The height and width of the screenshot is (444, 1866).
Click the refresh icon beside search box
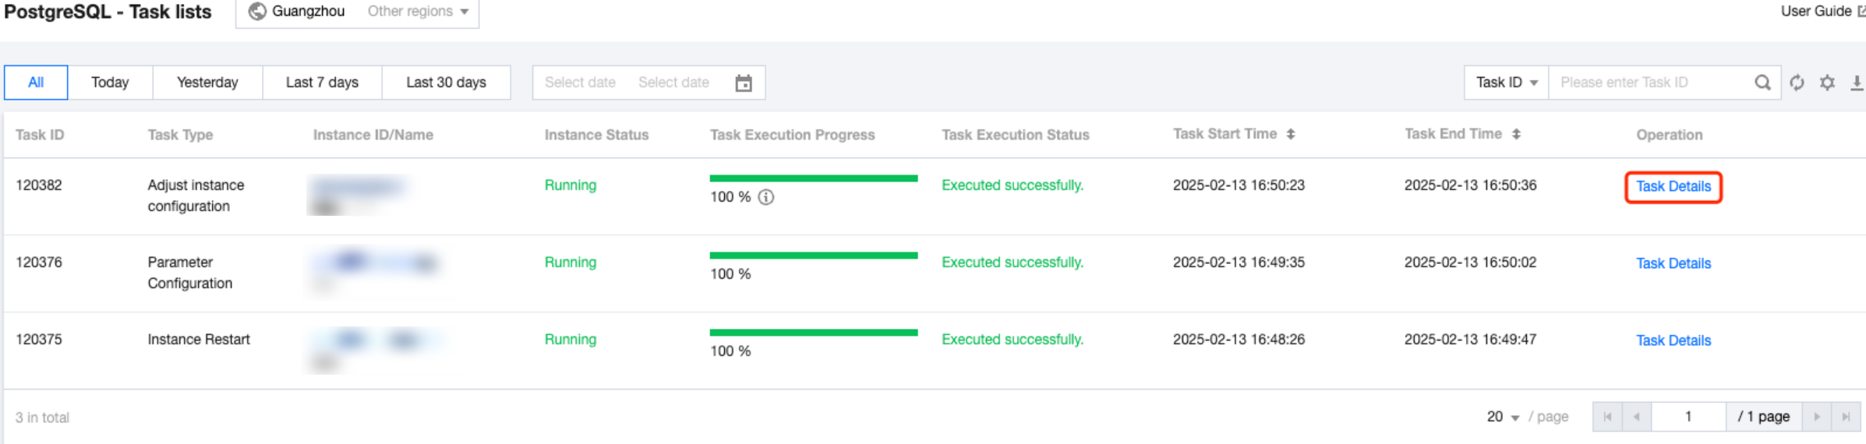(1797, 83)
